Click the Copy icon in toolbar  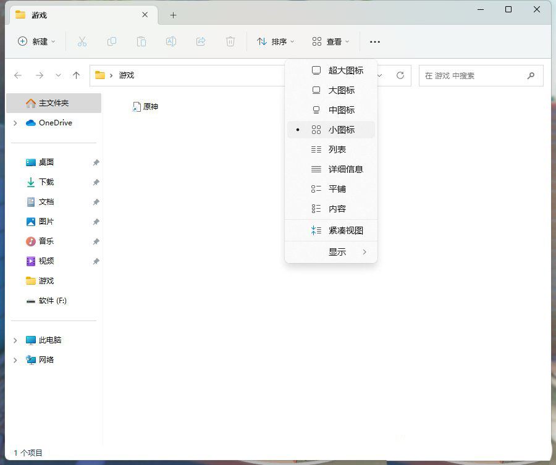coord(112,41)
